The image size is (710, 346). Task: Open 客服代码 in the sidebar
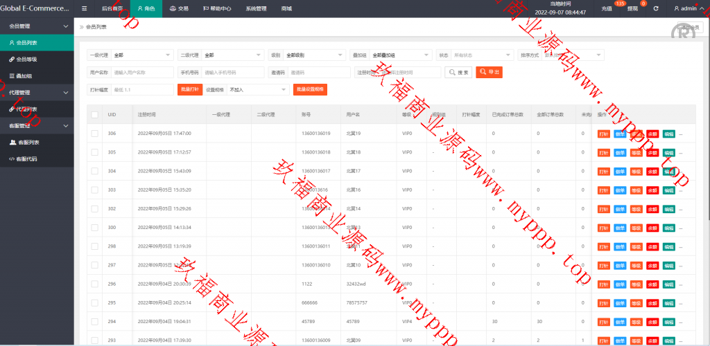click(x=27, y=159)
